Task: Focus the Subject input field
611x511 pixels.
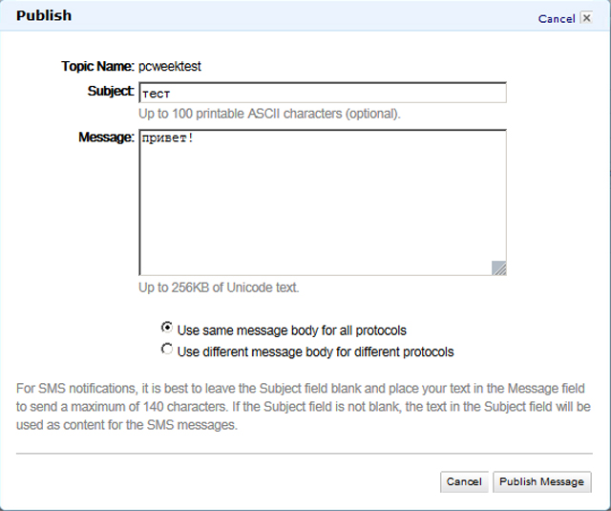Action: [x=323, y=93]
